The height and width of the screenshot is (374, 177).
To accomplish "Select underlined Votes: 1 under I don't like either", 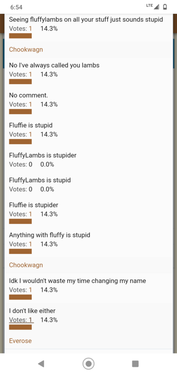I will (x=21, y=320).
